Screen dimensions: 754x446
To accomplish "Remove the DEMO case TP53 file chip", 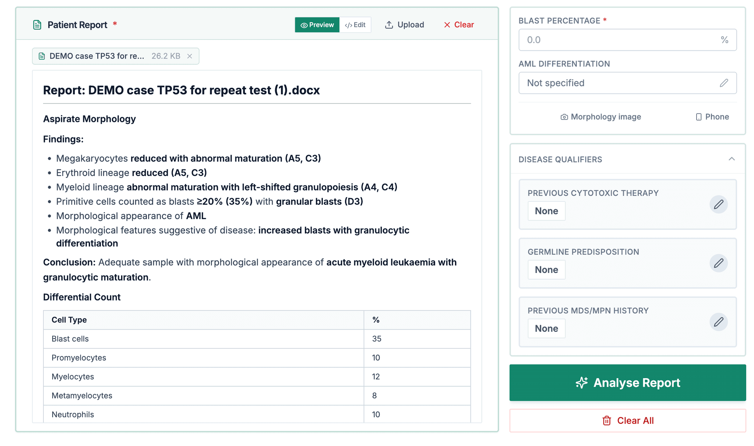I will coord(190,56).
